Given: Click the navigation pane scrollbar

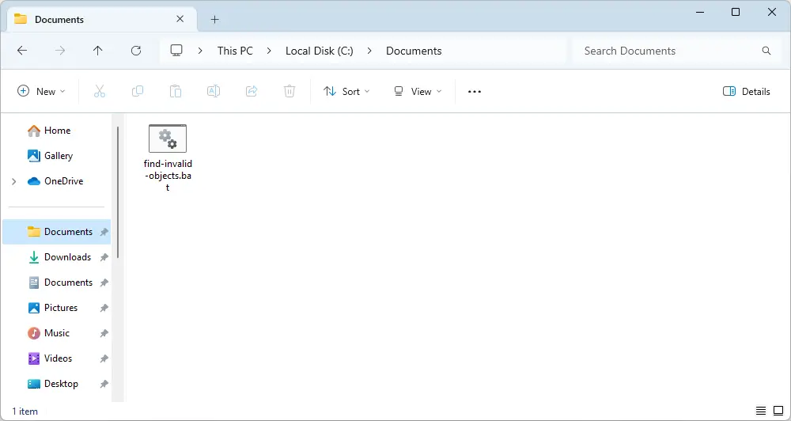Looking at the screenshot, I should (x=118, y=192).
